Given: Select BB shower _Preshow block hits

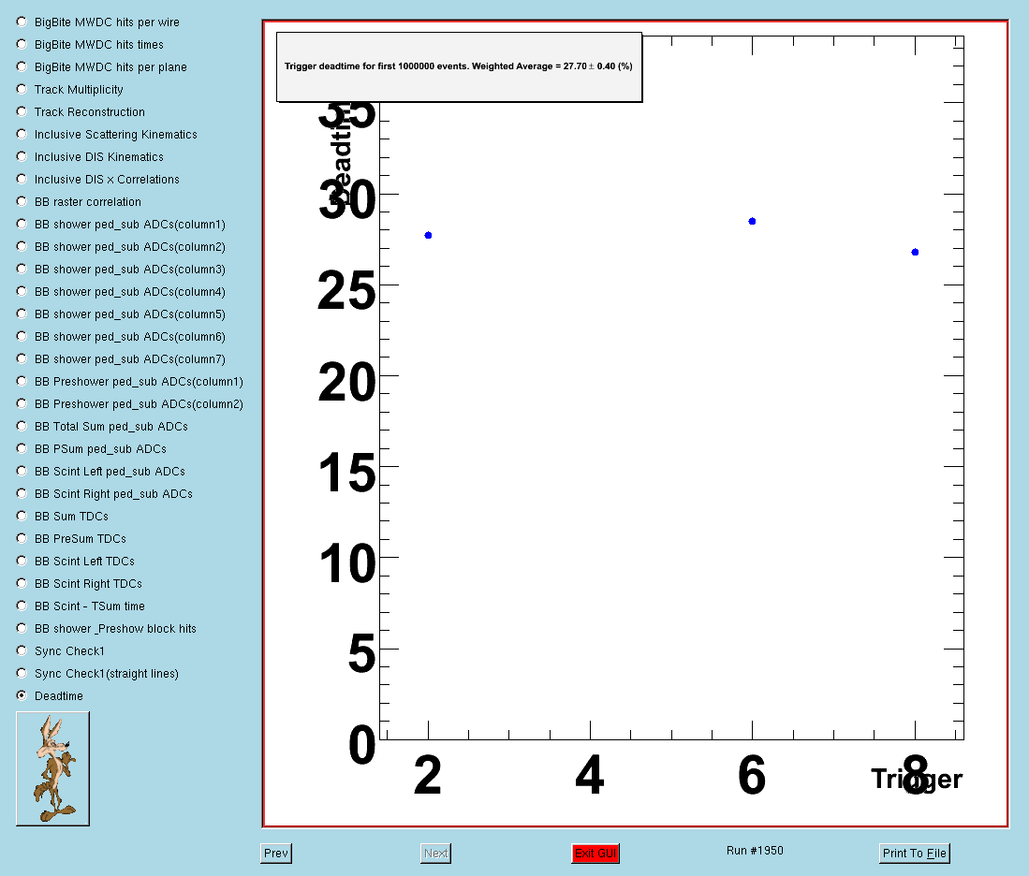Looking at the screenshot, I should [22, 628].
